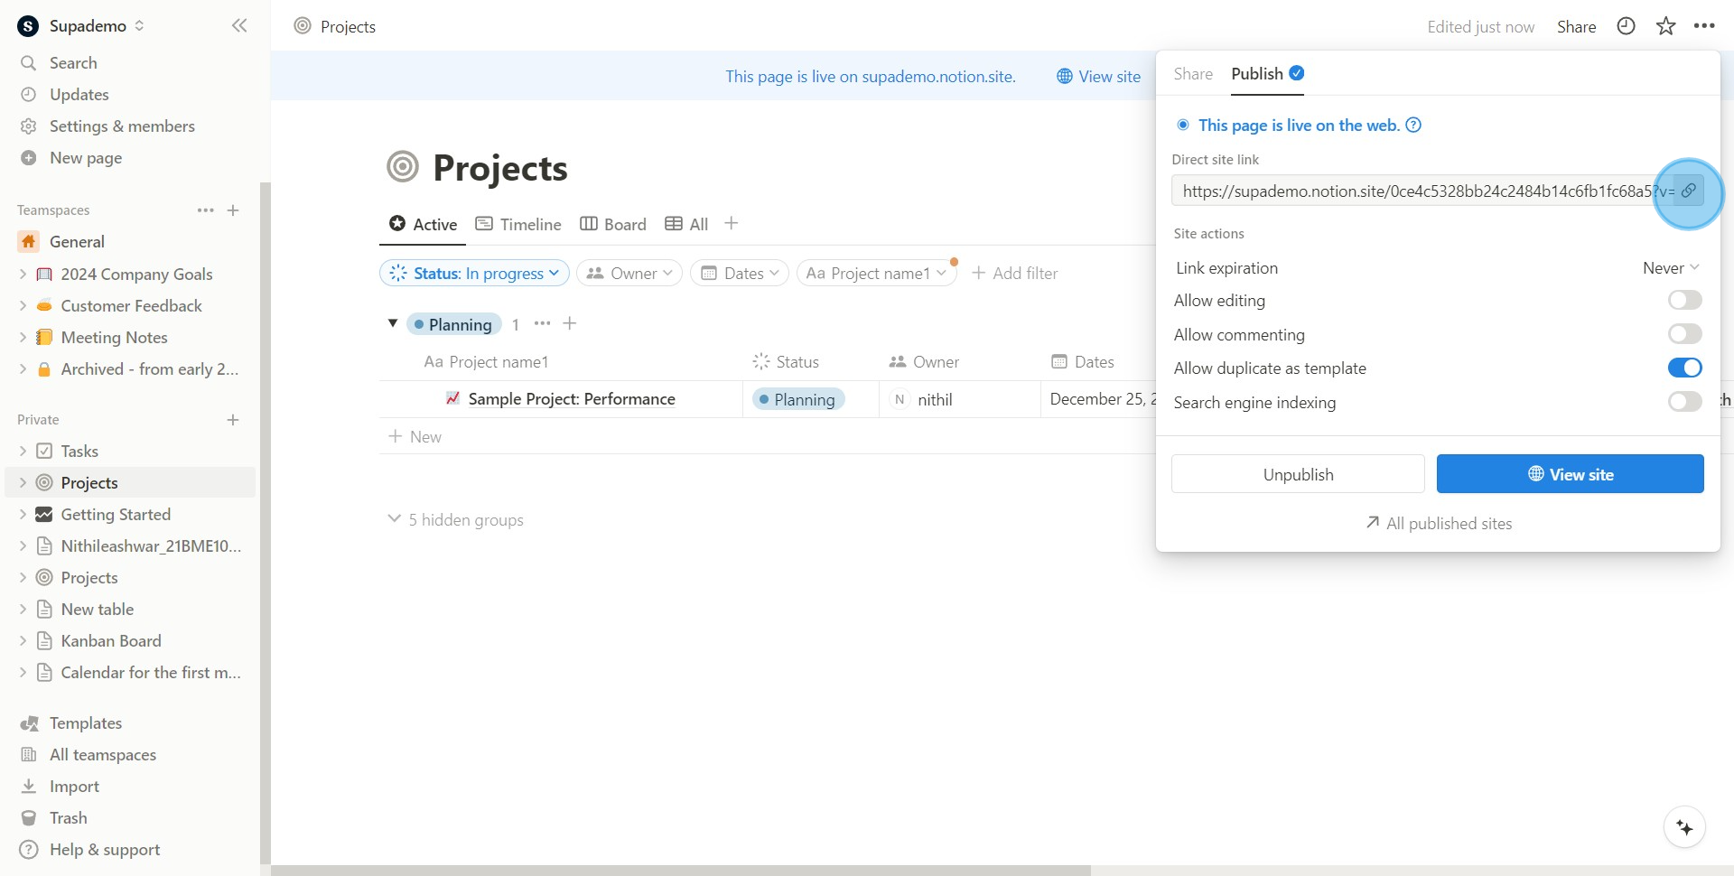Viewport: 1734px width, 876px height.
Task: Click the blue View site button
Action: coord(1570,474)
